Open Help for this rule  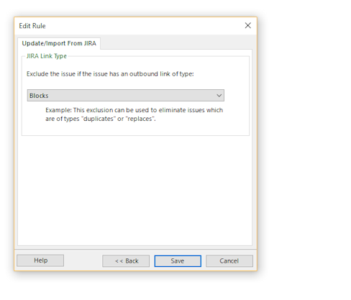click(40, 260)
